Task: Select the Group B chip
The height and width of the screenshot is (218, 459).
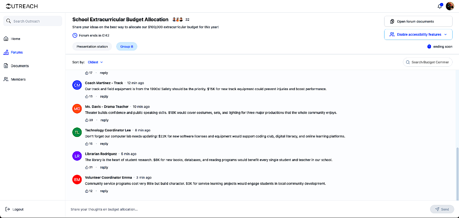Action: (127, 46)
